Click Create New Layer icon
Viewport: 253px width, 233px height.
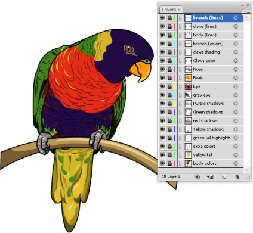click(x=224, y=177)
